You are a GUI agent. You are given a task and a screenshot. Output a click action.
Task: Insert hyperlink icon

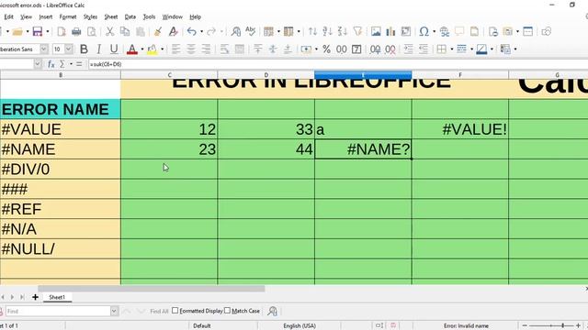pyautogui.click(x=445, y=31)
